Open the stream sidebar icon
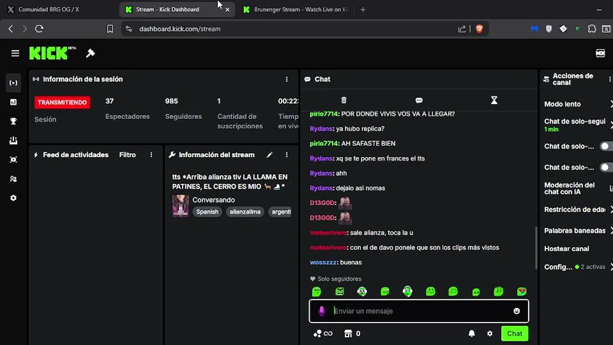Screen dimensions: 613x345 click(x=13, y=83)
